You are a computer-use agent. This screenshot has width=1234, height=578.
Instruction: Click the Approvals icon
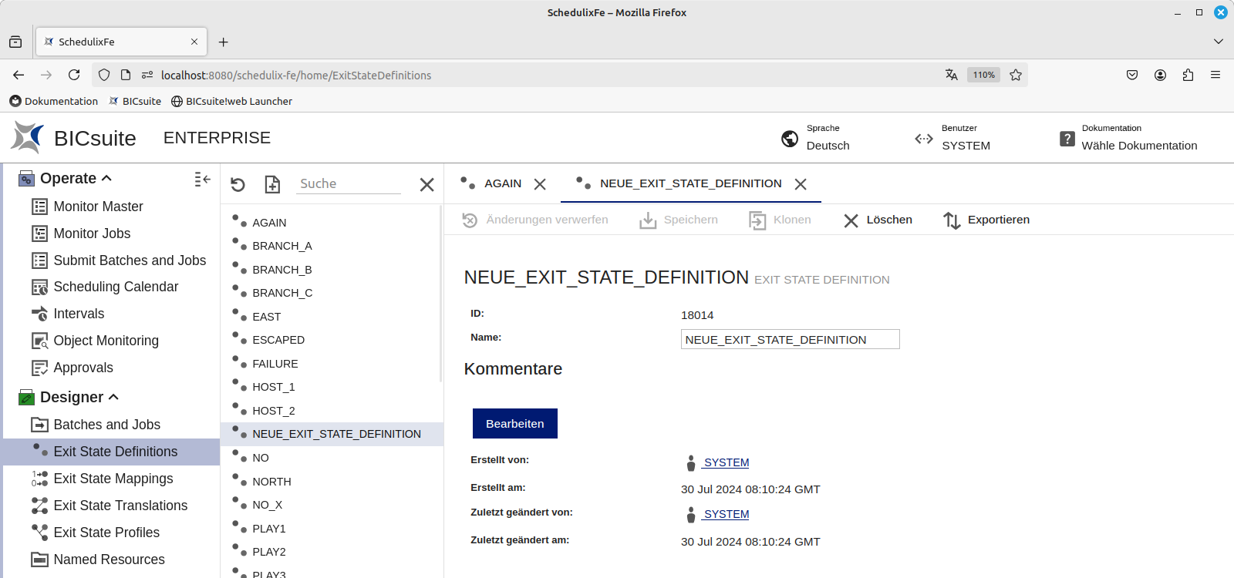point(39,368)
